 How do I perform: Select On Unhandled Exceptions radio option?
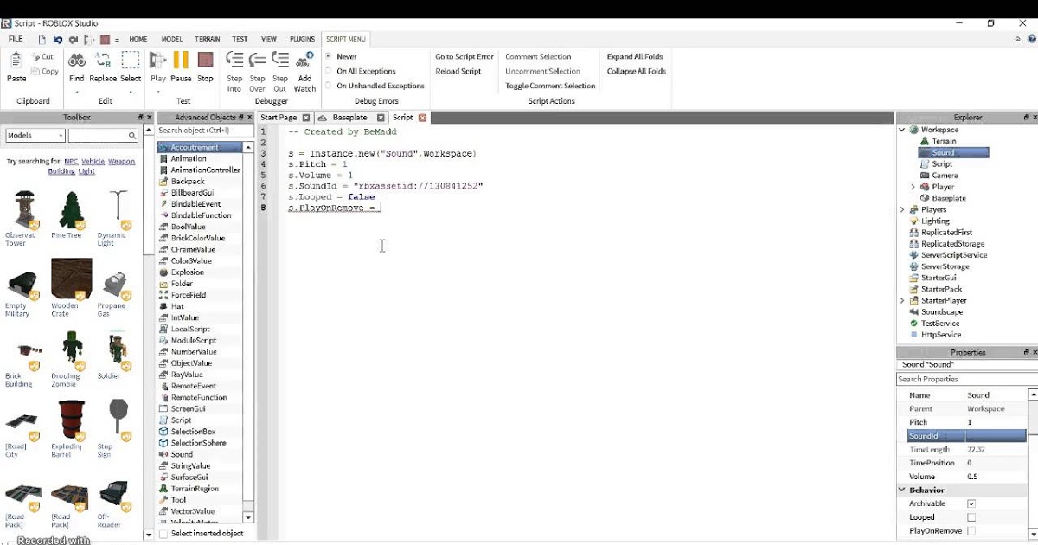[x=329, y=86]
